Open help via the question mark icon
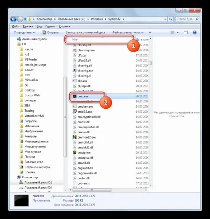The width and height of the screenshot is (210, 219). click(195, 32)
